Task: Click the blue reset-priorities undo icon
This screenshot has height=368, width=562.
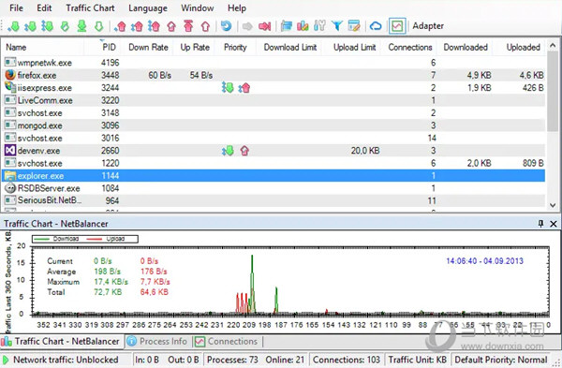Action: tap(226, 26)
